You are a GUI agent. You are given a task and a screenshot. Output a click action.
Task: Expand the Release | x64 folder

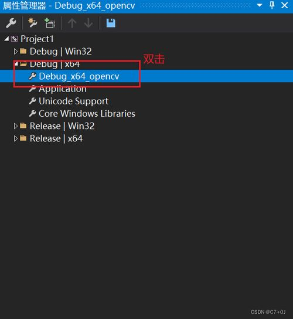click(15, 138)
